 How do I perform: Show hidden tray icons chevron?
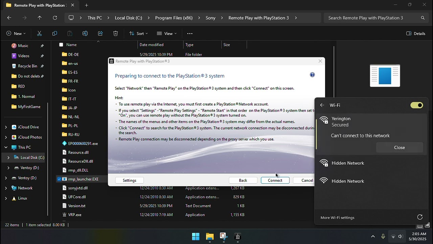373,236
